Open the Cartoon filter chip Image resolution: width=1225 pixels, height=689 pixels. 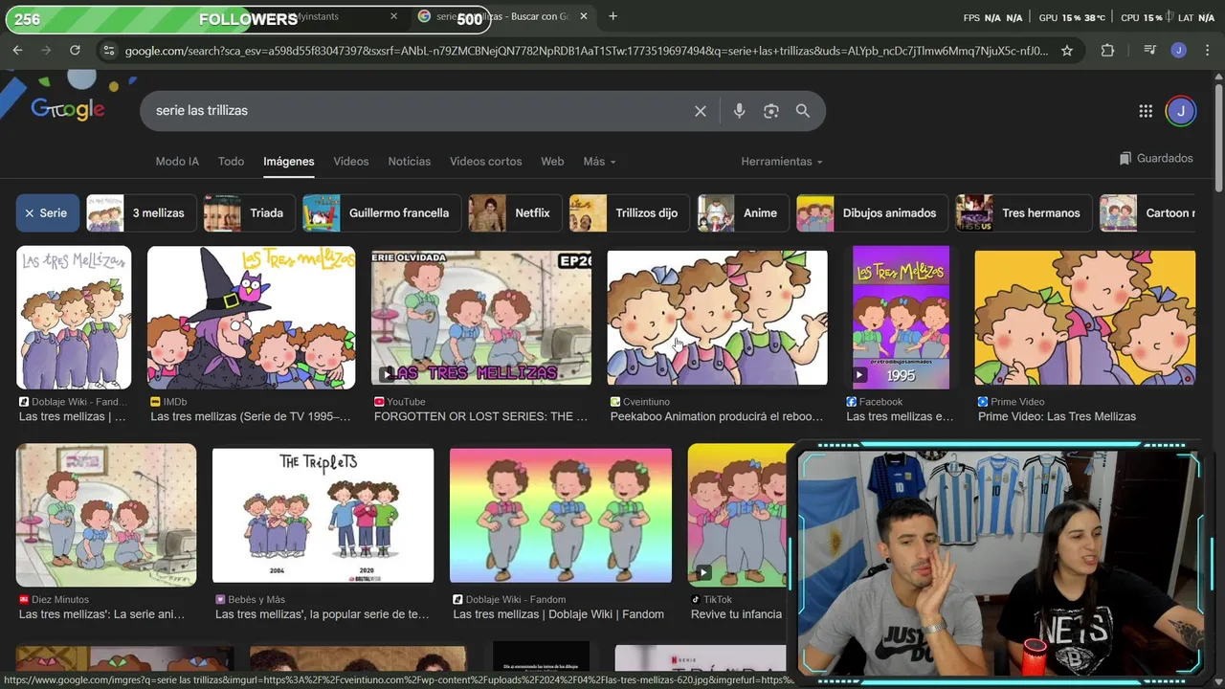tap(1147, 213)
